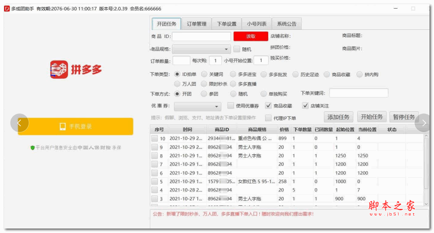434x233 pixels.
Task: Click the Pinduoduo logo icon
Action: click(59, 69)
